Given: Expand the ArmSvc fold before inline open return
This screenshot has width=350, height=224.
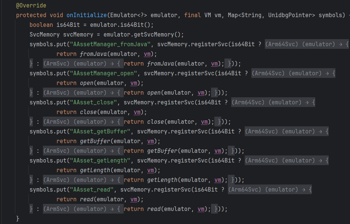Looking at the screenshot, I should click(x=83, y=93).
